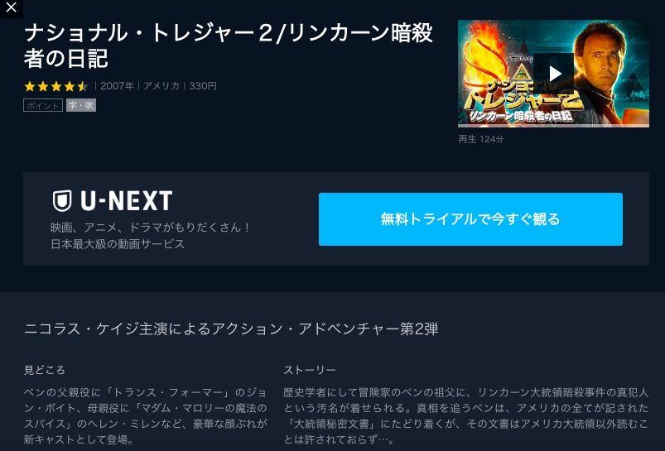
Task: Play the National Treasure 2 trailer
Action: tap(553, 74)
